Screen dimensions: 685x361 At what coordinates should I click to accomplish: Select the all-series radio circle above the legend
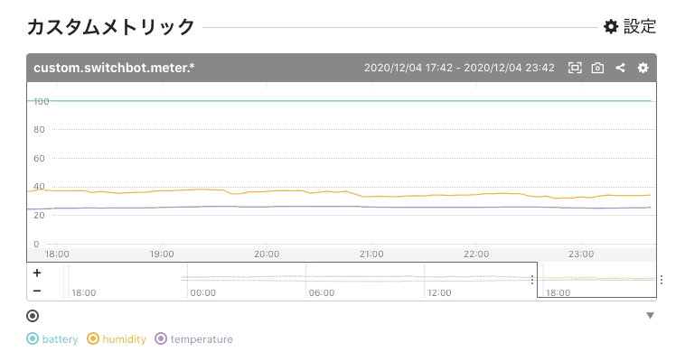tap(33, 316)
